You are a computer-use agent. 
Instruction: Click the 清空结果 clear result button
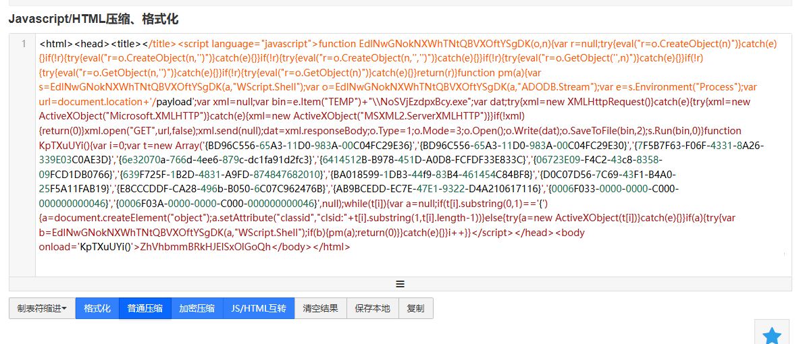click(320, 308)
